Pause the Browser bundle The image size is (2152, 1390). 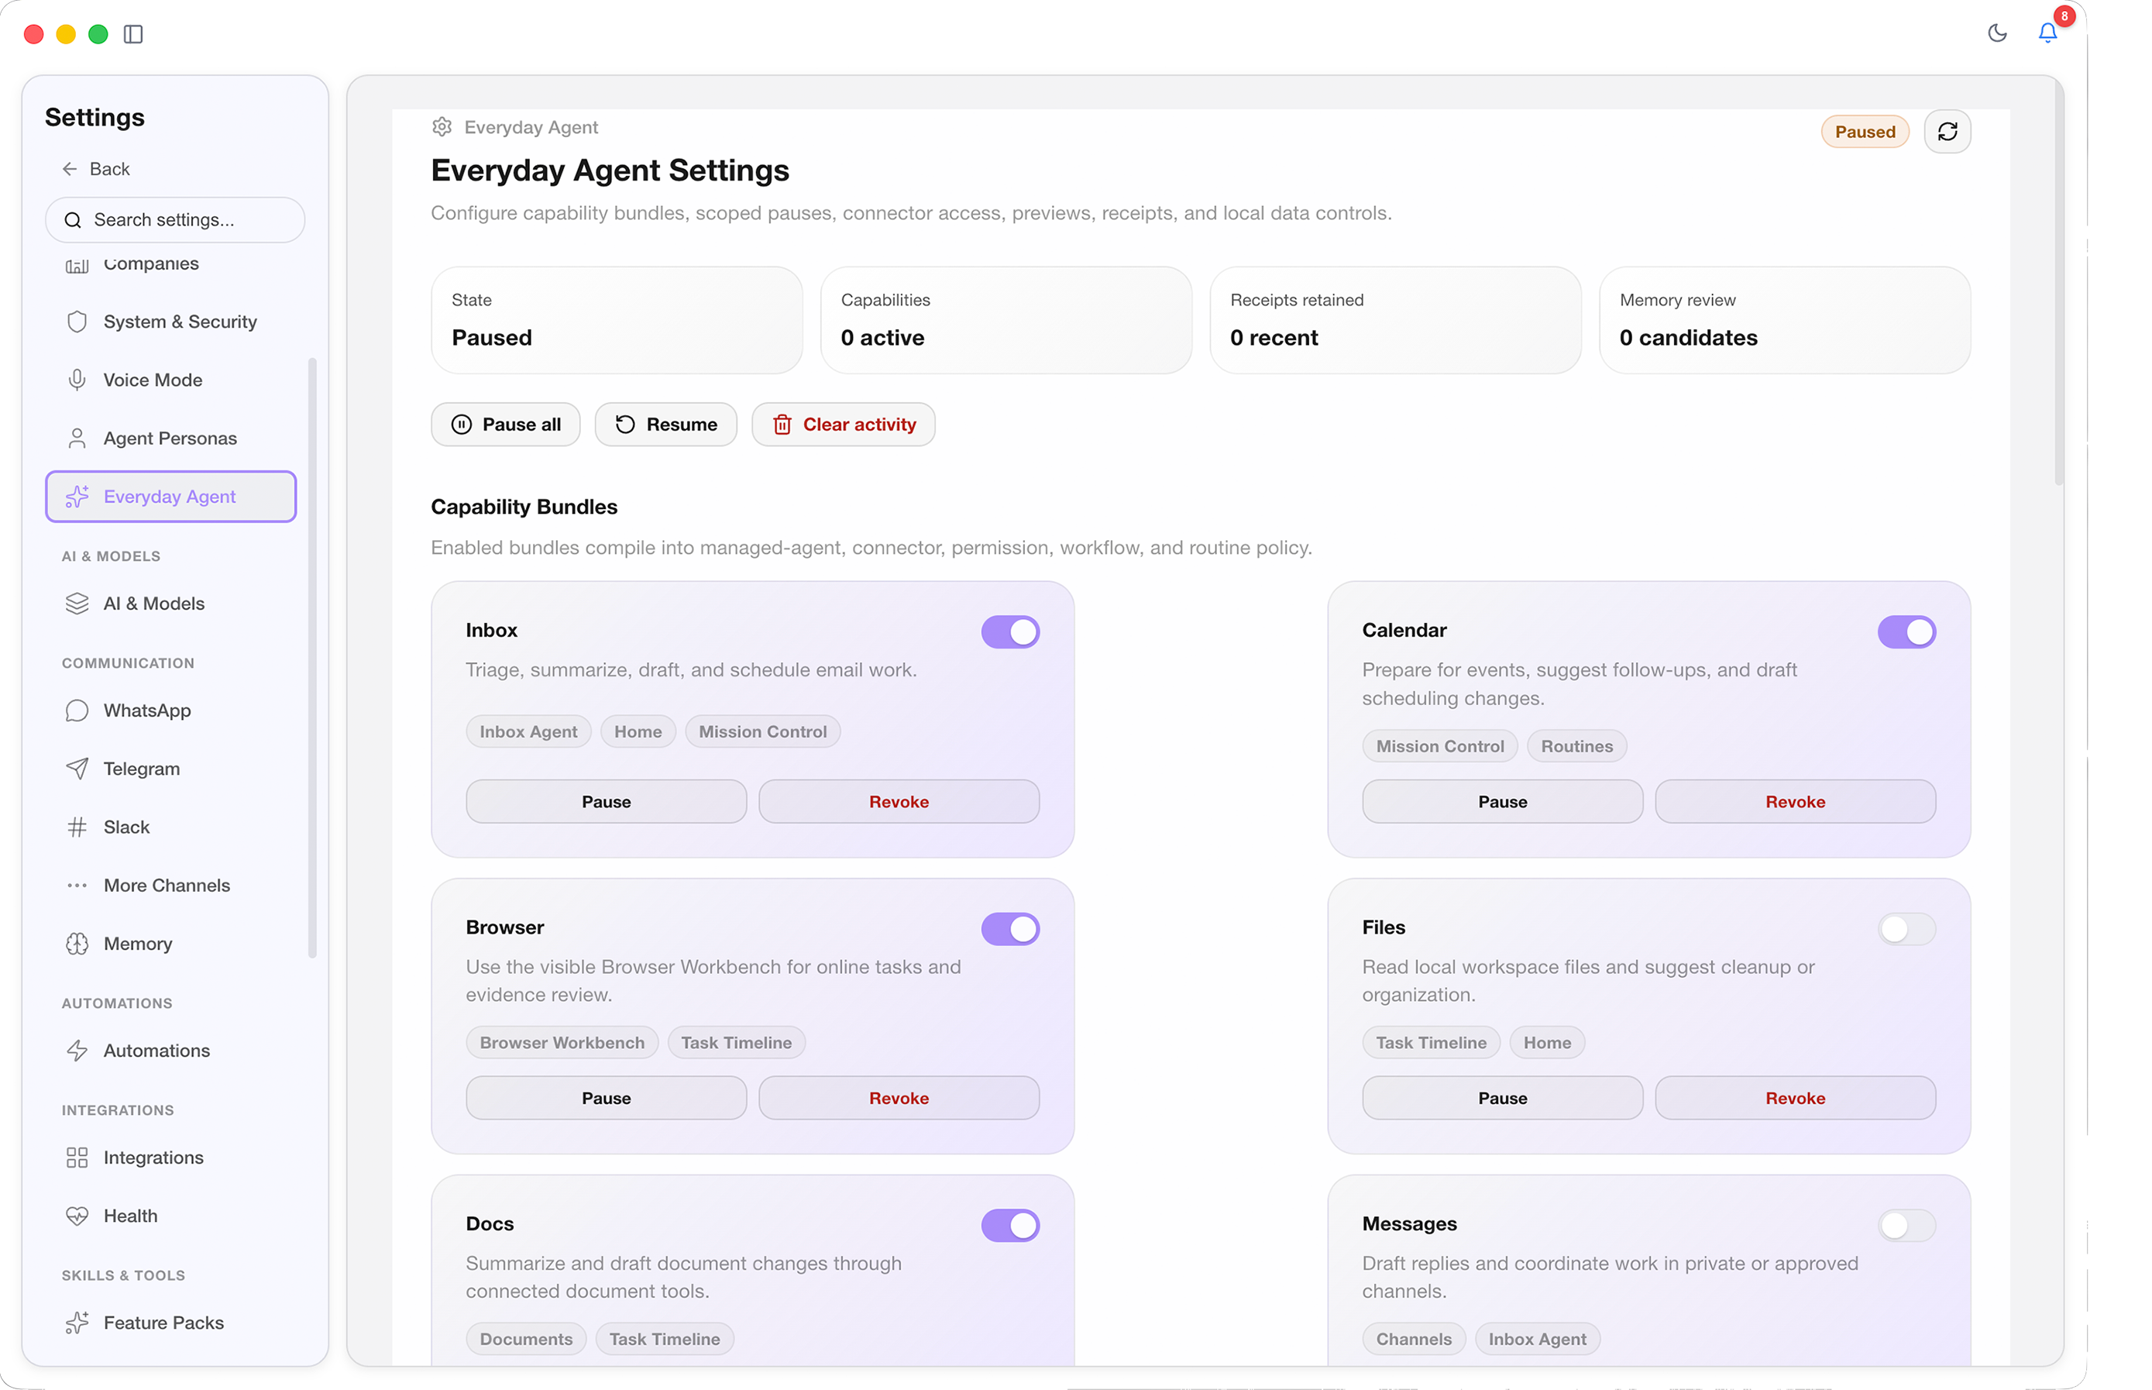pos(606,1099)
